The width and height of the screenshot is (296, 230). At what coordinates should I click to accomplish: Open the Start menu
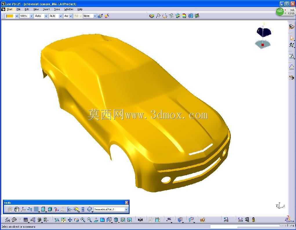point(10,9)
